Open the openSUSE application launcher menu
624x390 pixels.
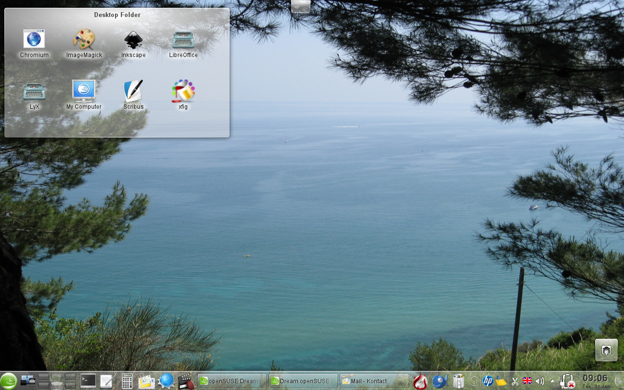click(x=9, y=381)
